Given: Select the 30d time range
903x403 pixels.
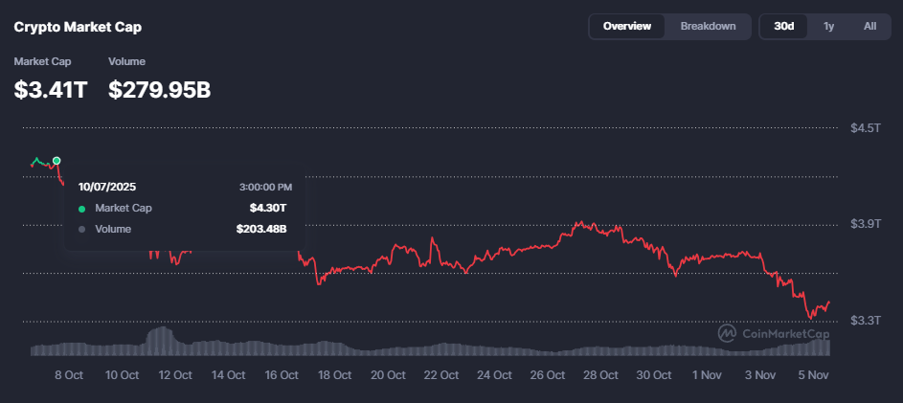Looking at the screenshot, I should click(784, 27).
